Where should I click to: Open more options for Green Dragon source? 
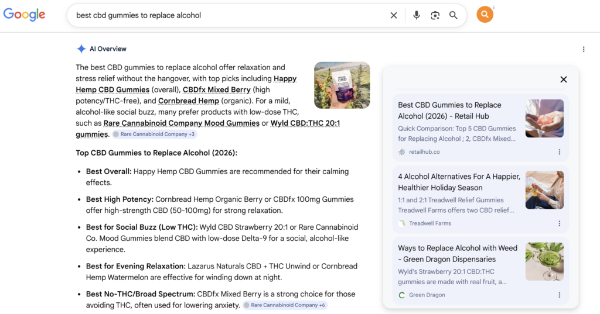(559, 295)
